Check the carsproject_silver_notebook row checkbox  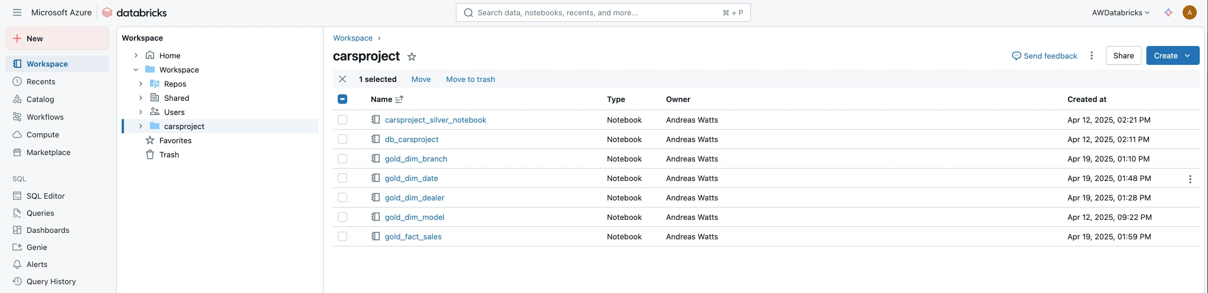342,120
